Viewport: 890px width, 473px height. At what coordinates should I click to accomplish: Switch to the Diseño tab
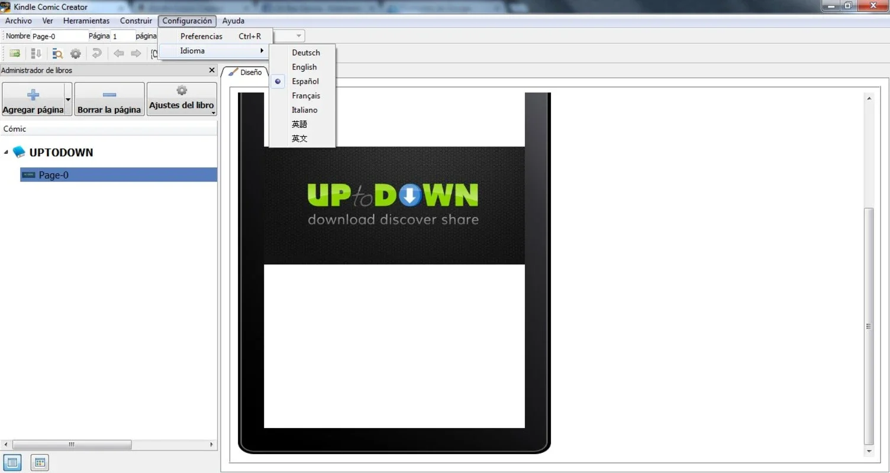(245, 72)
